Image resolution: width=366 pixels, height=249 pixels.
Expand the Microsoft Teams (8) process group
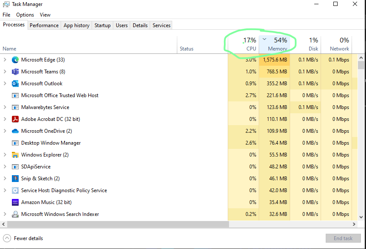click(x=5, y=72)
